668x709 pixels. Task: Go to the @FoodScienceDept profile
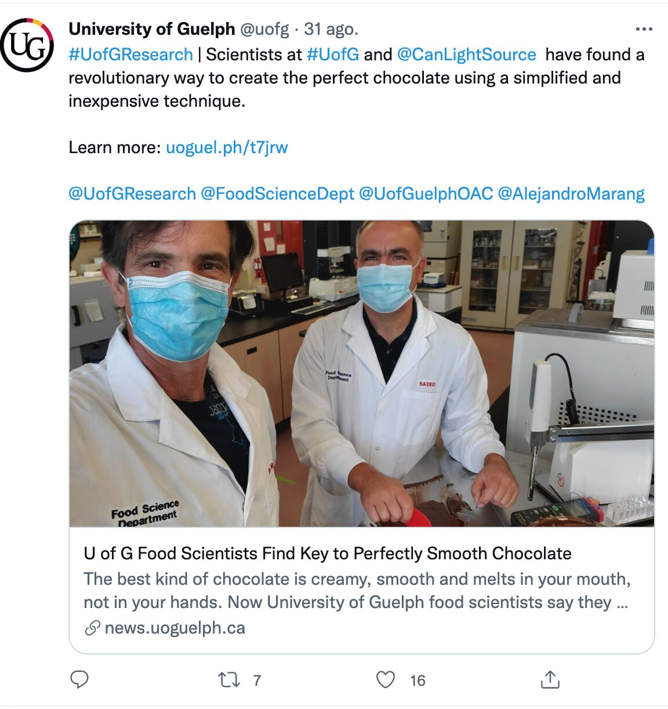[x=277, y=194]
